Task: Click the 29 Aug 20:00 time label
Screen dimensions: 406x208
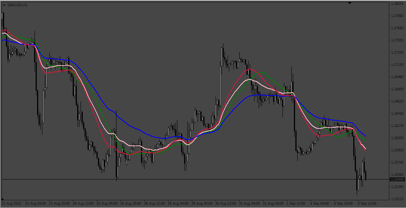Action: [x=202, y=203]
